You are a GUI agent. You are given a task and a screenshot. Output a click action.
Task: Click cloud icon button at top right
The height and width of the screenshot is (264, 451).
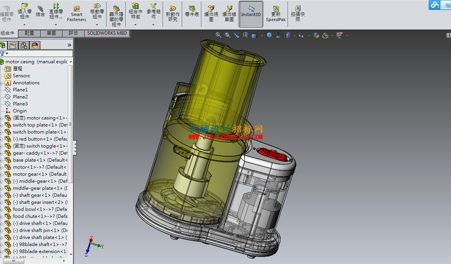(x=435, y=5)
